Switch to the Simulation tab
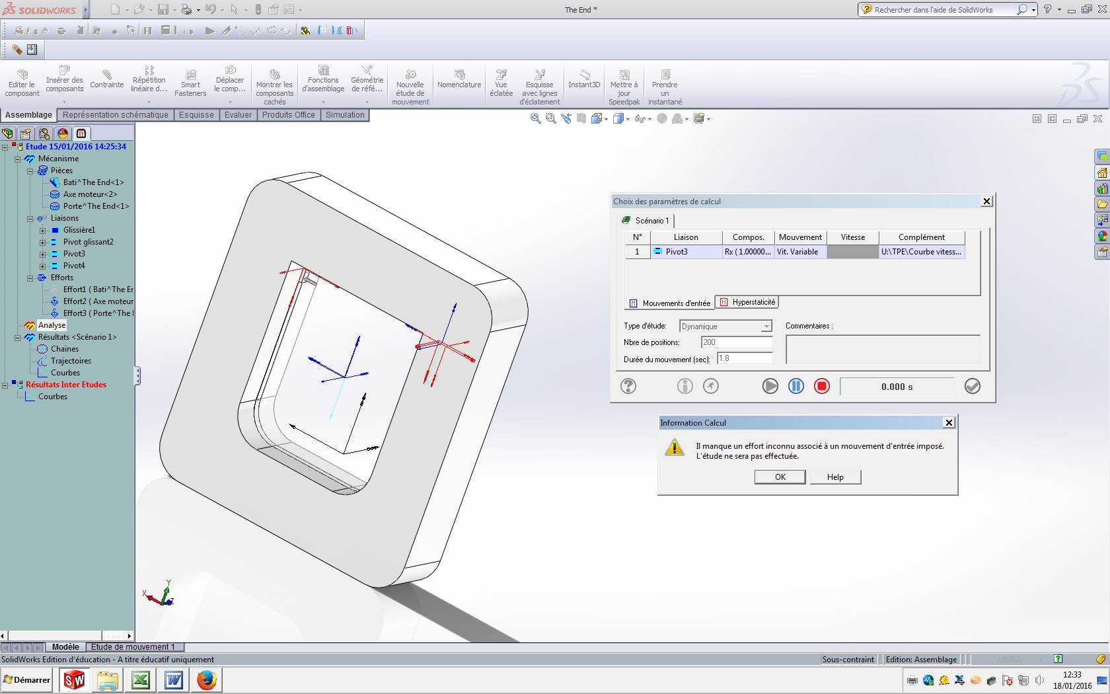Image resolution: width=1110 pixels, height=694 pixels. click(345, 115)
